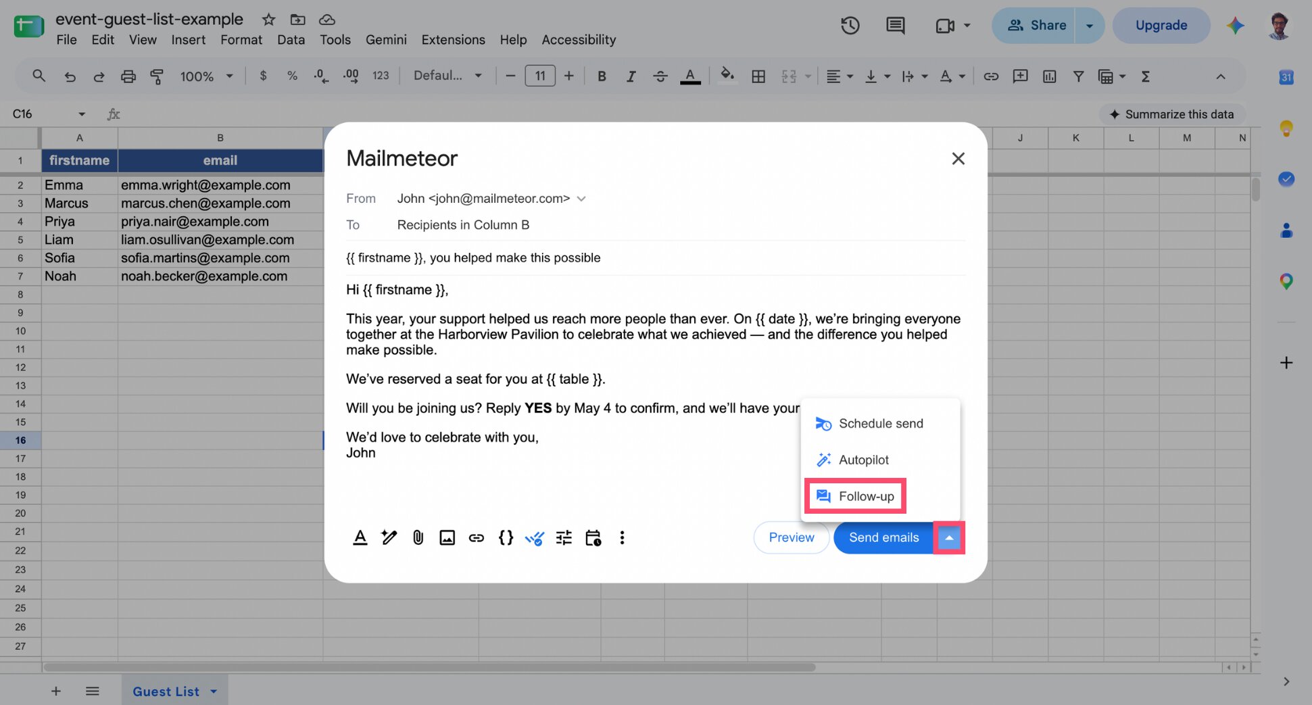Toggle email tracking double-check icon
Viewport: 1312px width, 705px height.
[x=535, y=538]
